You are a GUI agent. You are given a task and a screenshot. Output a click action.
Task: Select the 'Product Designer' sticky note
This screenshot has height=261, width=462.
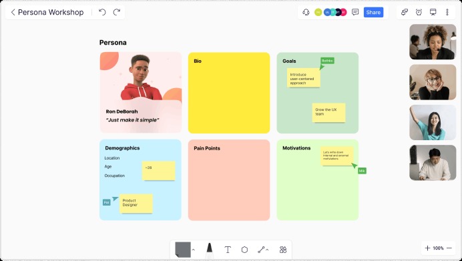tap(136, 204)
